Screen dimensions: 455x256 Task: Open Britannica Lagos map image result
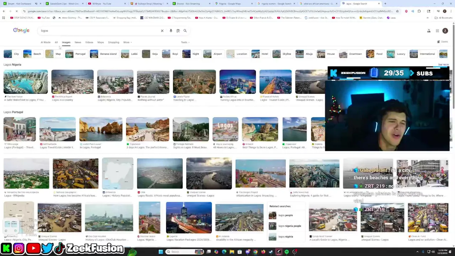(x=118, y=174)
